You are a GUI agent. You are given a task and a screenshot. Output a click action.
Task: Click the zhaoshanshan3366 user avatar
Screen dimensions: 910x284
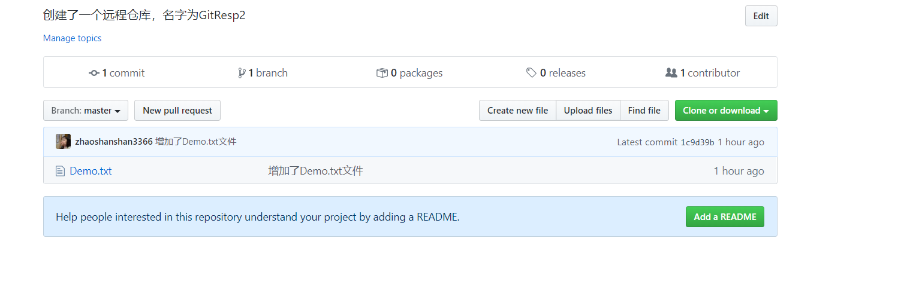point(63,142)
